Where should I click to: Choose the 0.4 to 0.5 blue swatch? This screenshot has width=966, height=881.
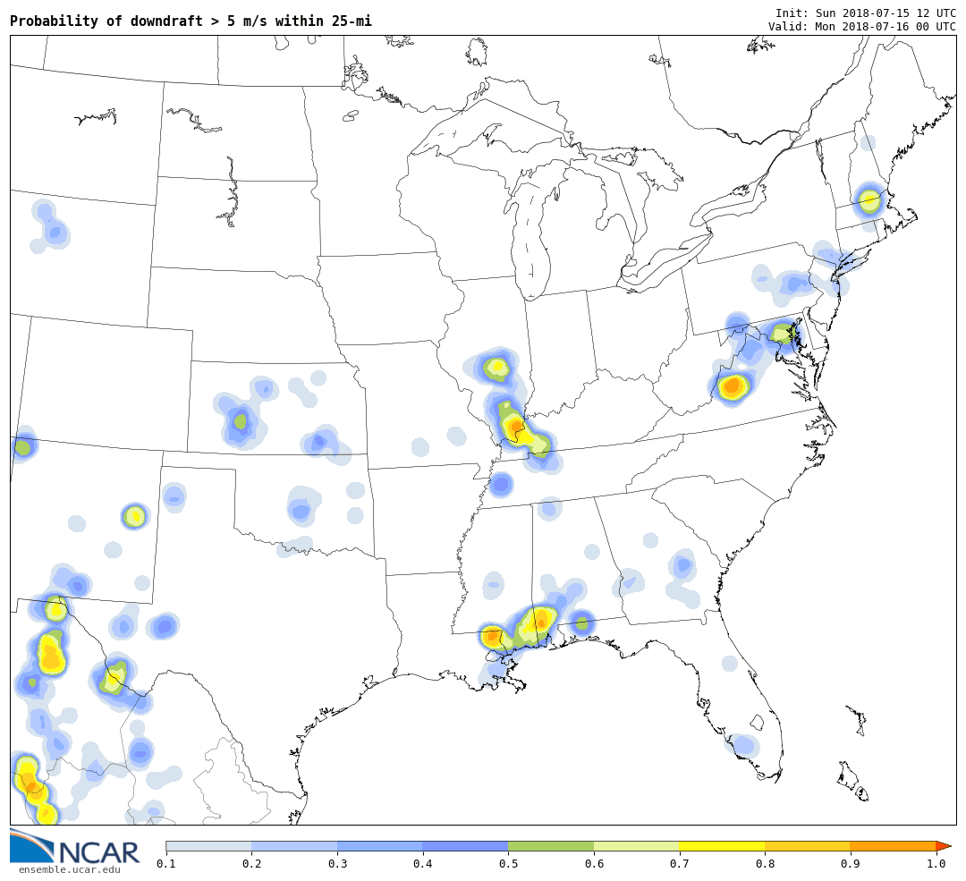click(465, 845)
